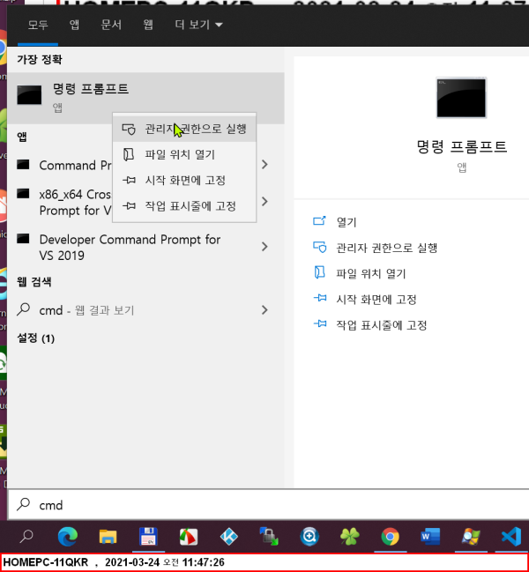Image resolution: width=529 pixels, height=572 pixels.
Task: Open Google Chrome from taskbar
Action: click(390, 537)
